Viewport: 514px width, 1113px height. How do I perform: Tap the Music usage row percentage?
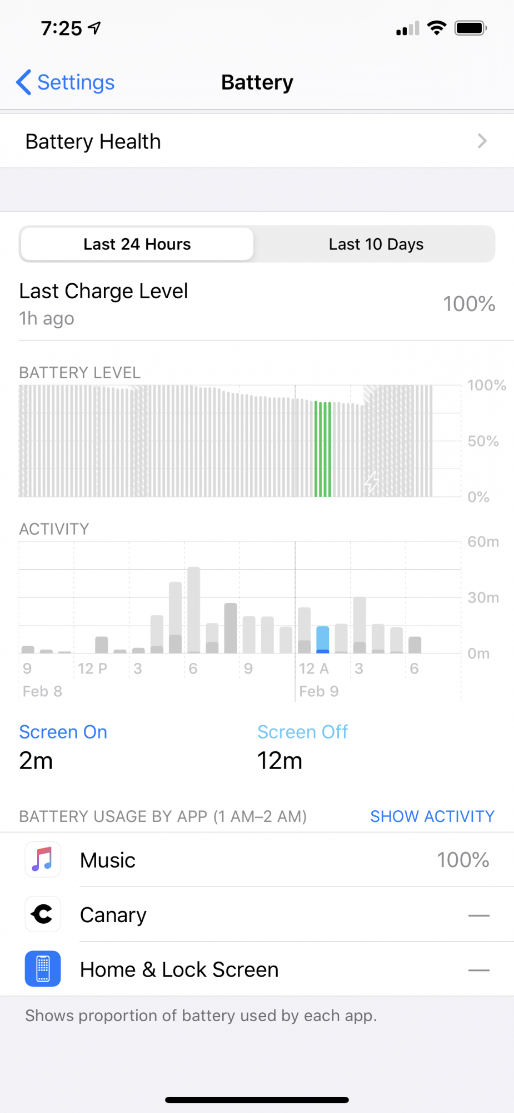tap(463, 860)
